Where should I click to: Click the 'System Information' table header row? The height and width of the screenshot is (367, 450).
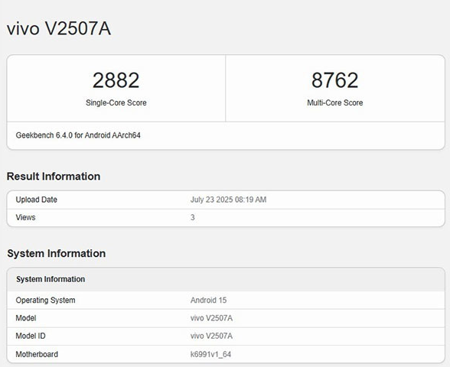pyautogui.click(x=226, y=279)
